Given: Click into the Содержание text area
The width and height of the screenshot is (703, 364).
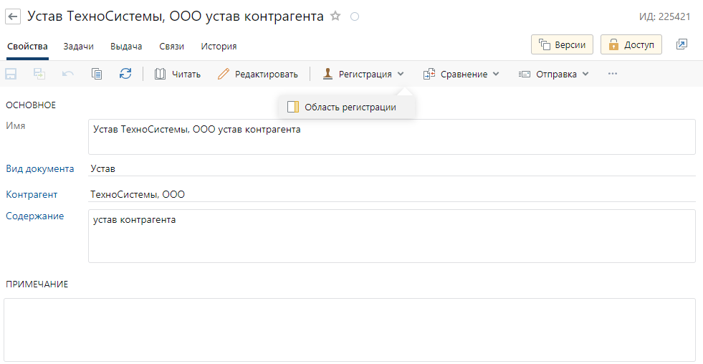Looking at the screenshot, I should pos(392,236).
